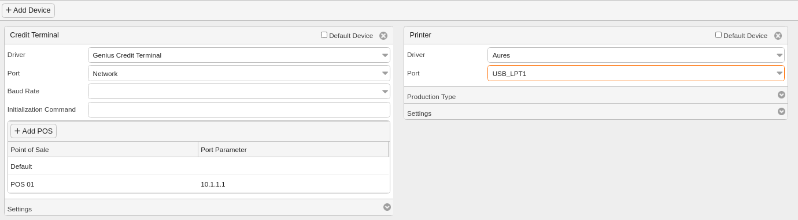Open the USB_LPT1 port dropdown
The height and width of the screenshot is (220, 798).
tap(636, 73)
